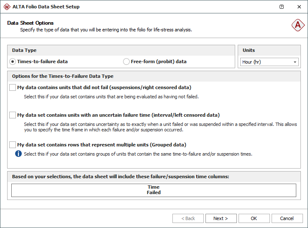The height and width of the screenshot is (228, 308).
Task: Click the < Back button
Action: click(188, 218)
